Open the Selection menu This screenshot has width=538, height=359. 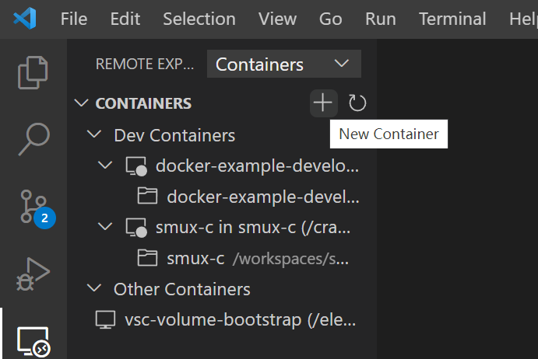point(199,19)
